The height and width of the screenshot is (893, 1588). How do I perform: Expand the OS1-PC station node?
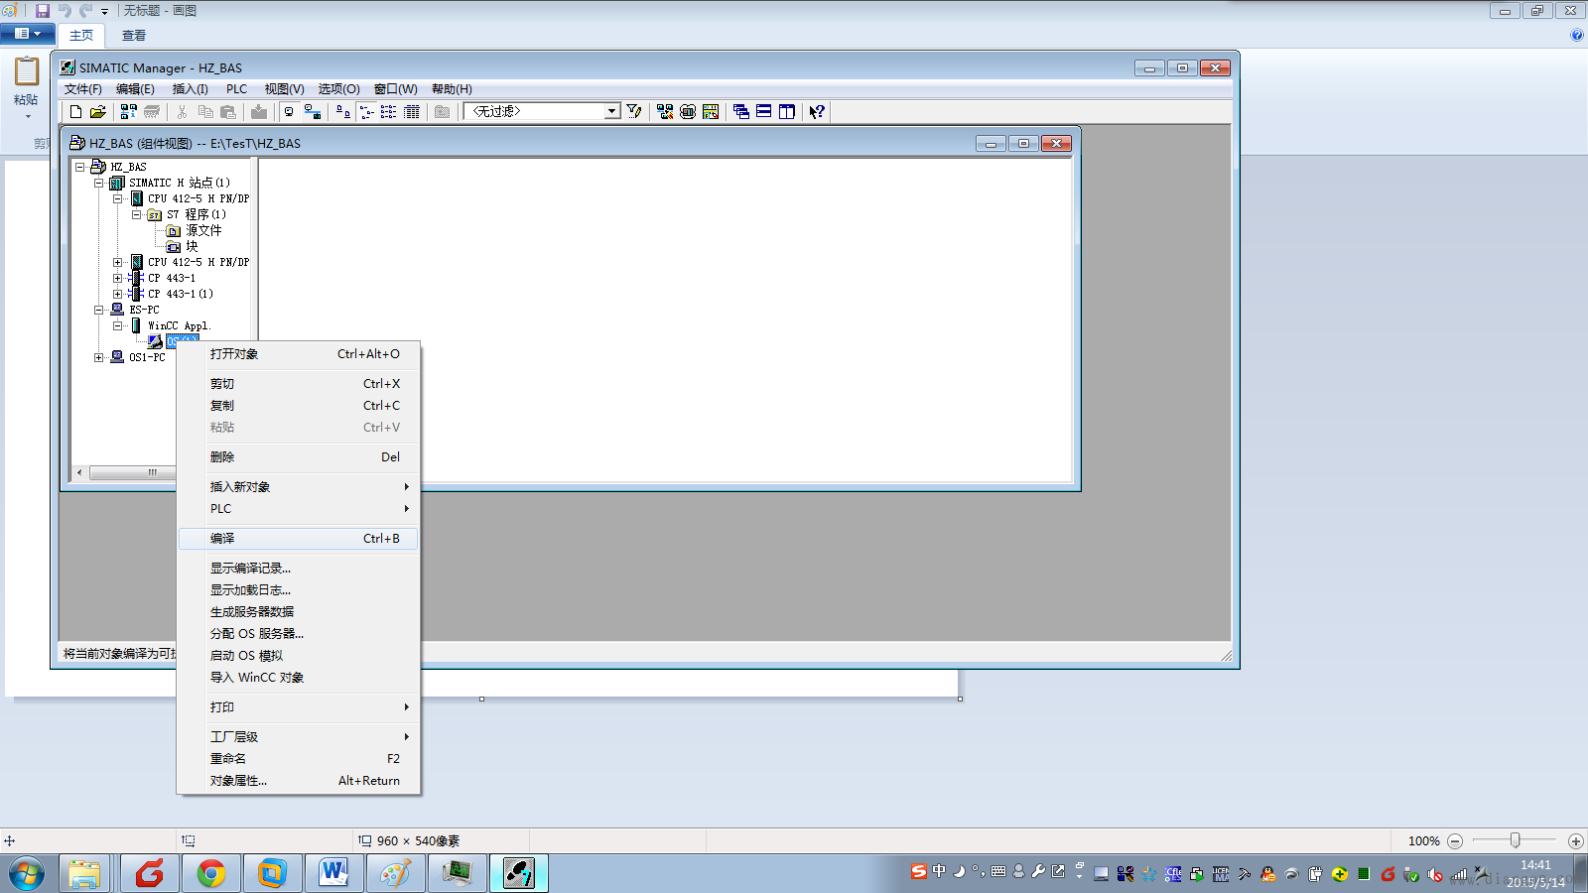point(99,358)
